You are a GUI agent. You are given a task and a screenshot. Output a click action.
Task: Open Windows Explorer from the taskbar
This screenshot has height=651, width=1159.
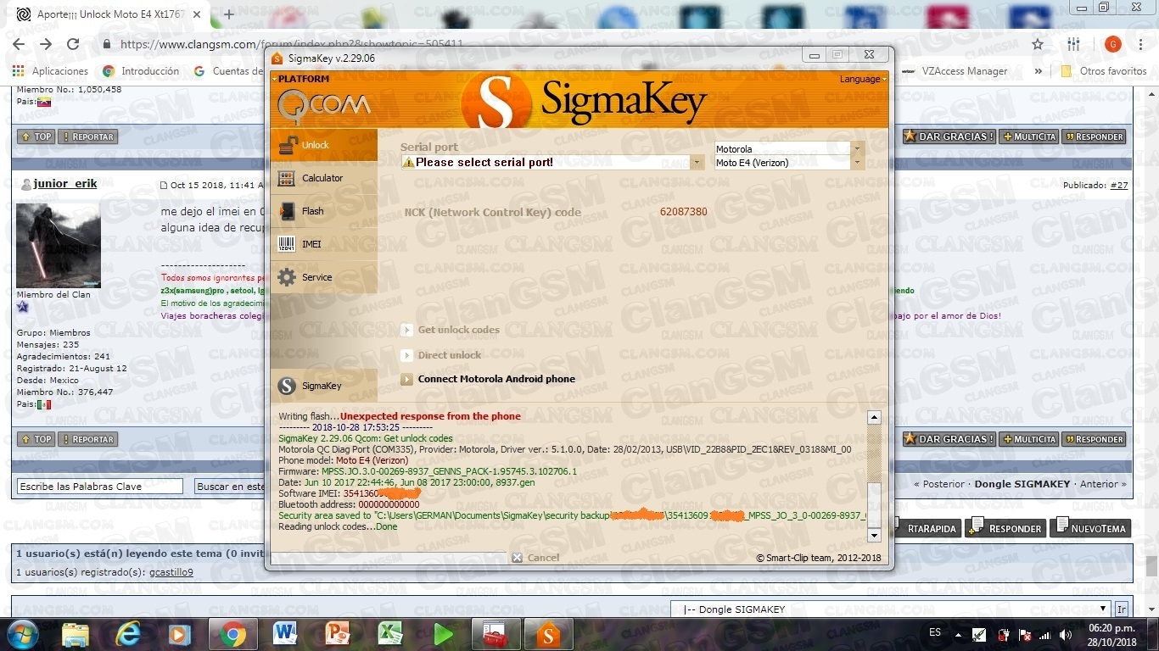[75, 634]
